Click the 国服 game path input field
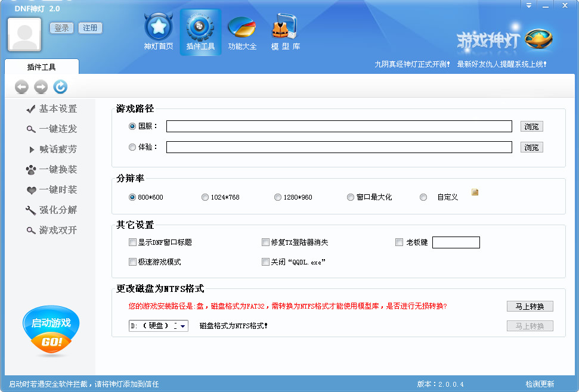 pos(339,126)
